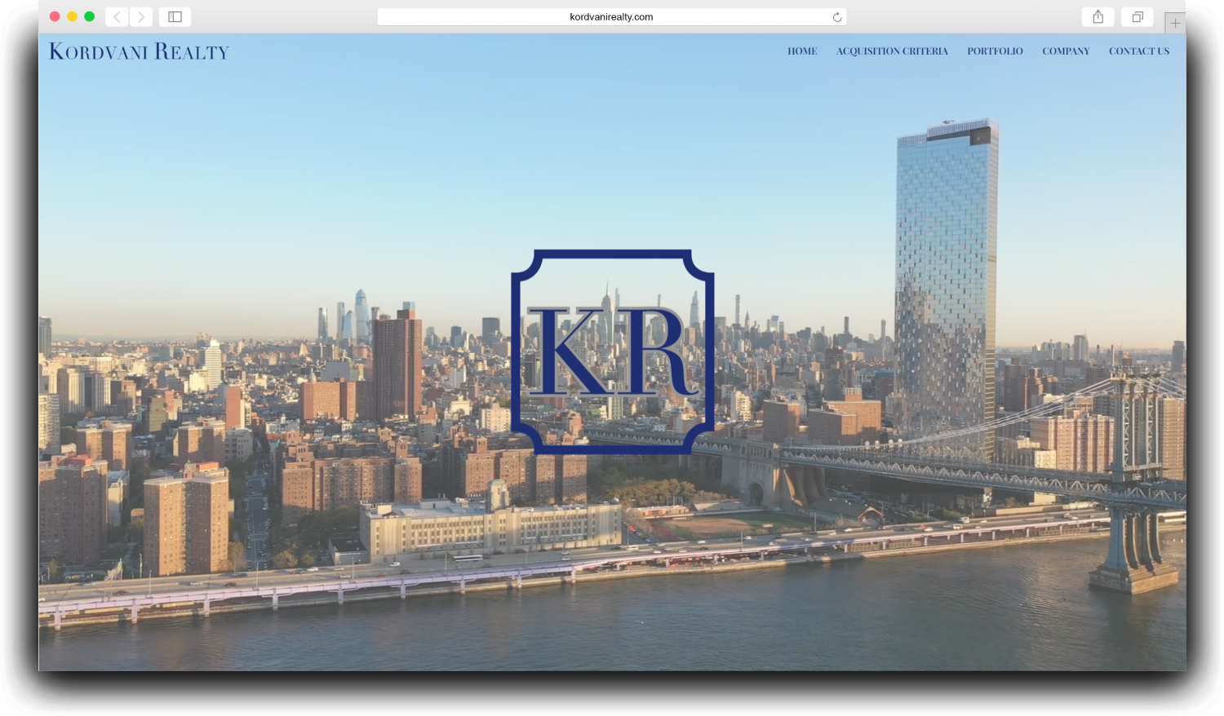This screenshot has height=716, width=1224.
Task: Show all tabs overview
Action: click(1137, 16)
